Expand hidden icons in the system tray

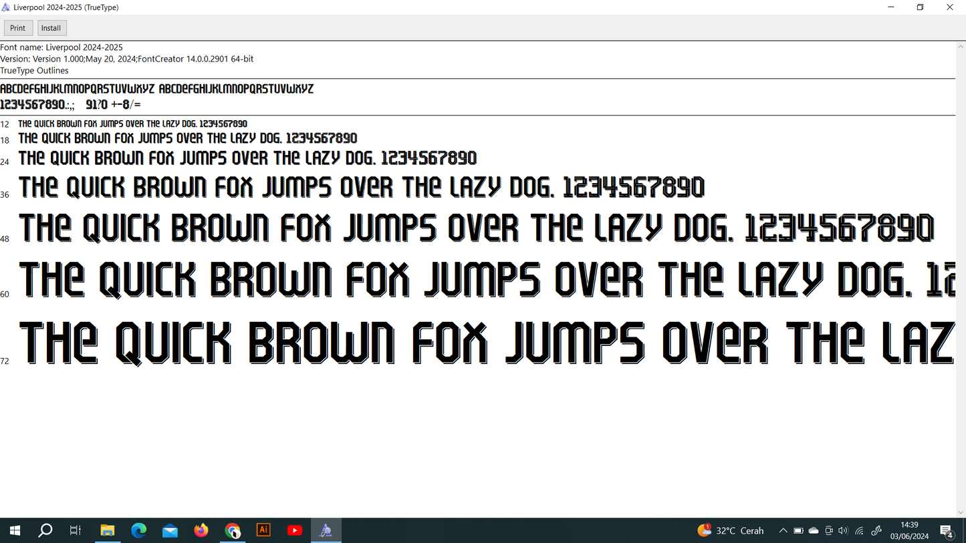782,530
